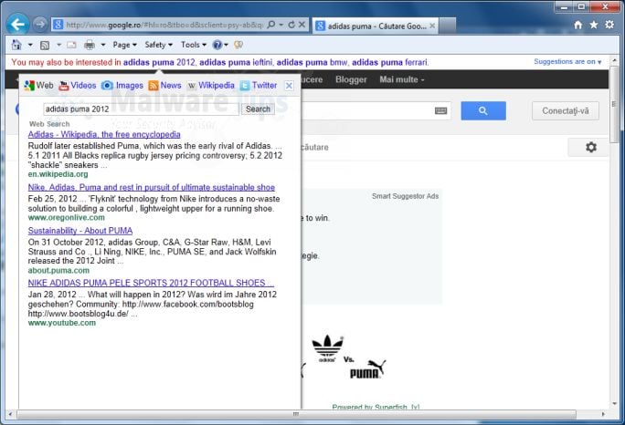
Task: Select the Videos tab in popup
Action: 78,86
